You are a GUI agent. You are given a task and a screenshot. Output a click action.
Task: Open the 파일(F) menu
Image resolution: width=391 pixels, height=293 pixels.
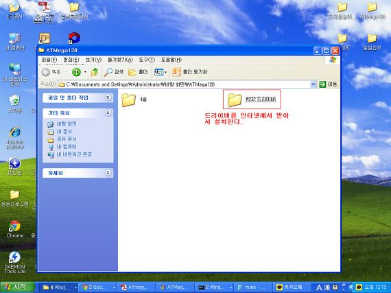coord(49,60)
